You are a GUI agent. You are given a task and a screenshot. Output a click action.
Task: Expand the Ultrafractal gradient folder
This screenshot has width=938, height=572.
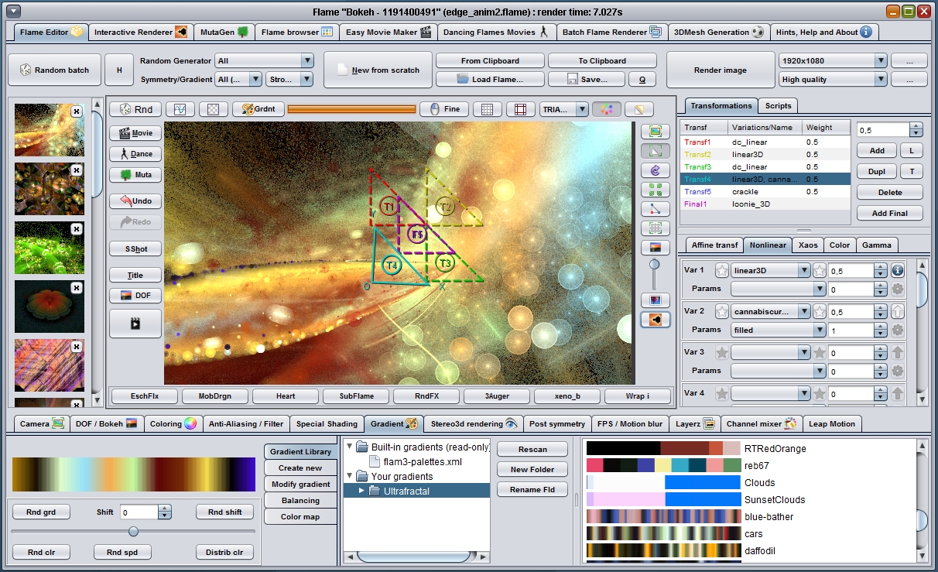(361, 491)
